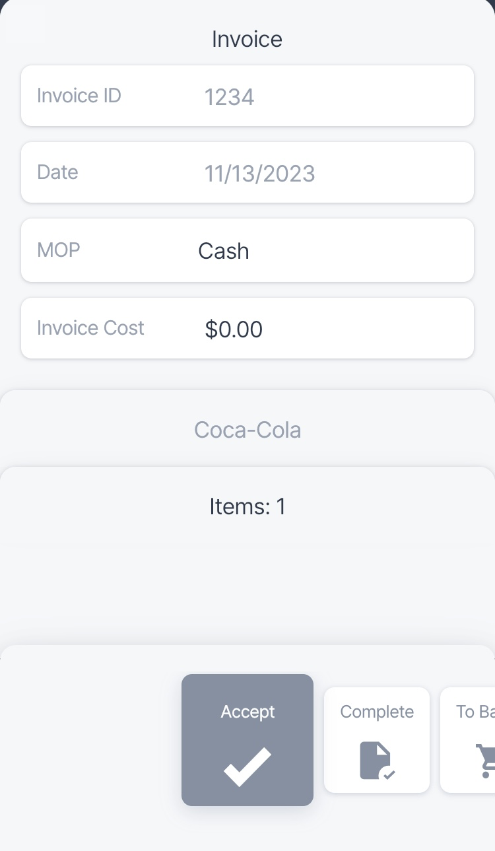Select the Date field showing 11/13/2023

[259, 174]
